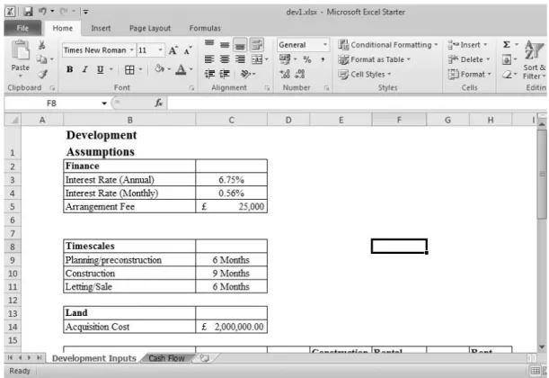Click the Align Text Right icon
Image resolution: width=549 pixels, height=378 pixels.
point(240,59)
